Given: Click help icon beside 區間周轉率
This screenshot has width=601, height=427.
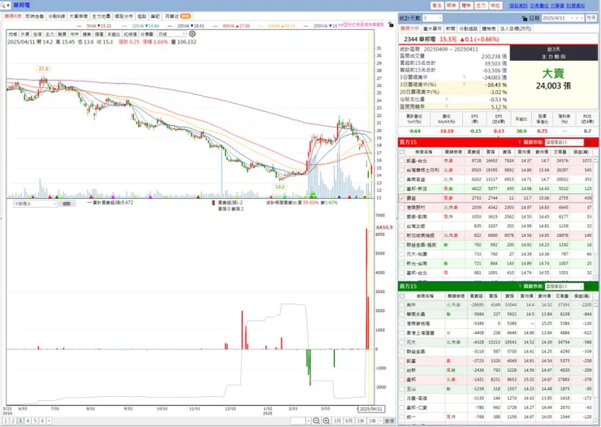Looking at the screenshot, I should click(x=447, y=106).
